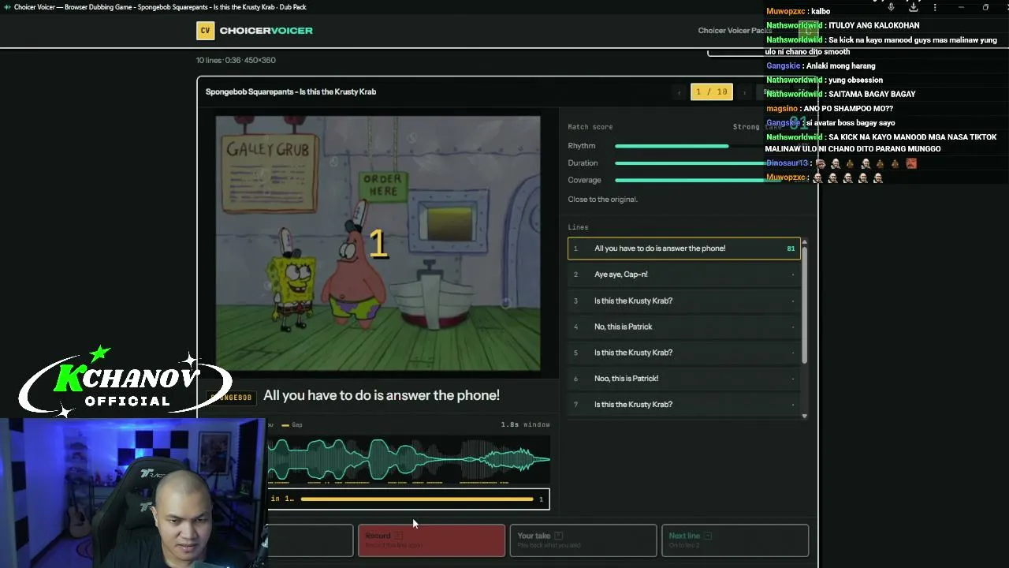
Task: Select line 7 'Is this the Krusty Krab?'
Action: (683, 405)
